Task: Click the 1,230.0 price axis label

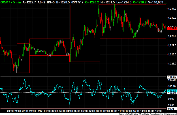Action: click(x=172, y=18)
